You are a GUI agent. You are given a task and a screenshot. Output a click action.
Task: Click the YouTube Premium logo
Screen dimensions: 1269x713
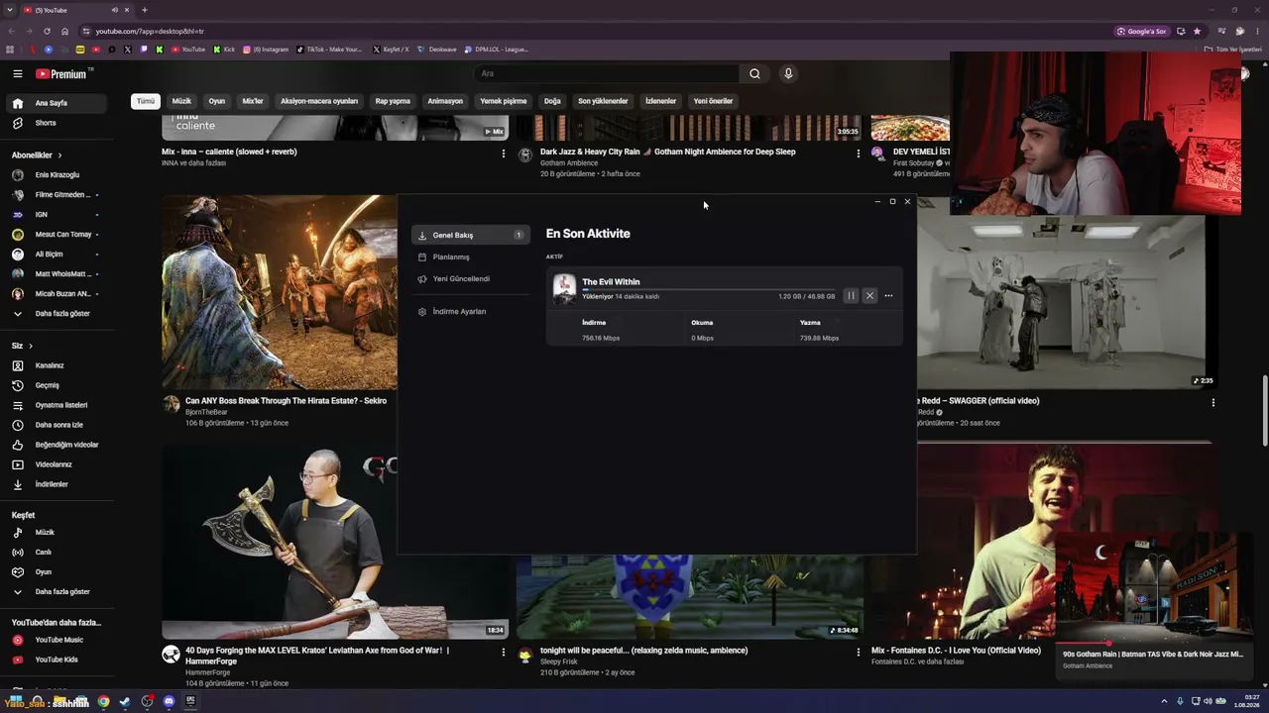pyautogui.click(x=63, y=73)
